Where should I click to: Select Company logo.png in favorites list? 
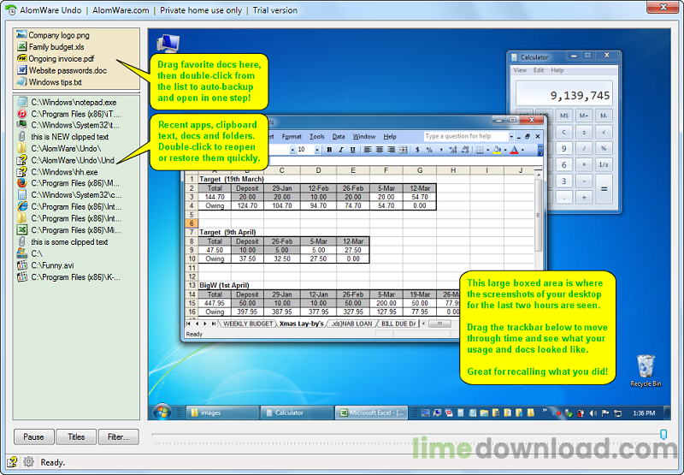click(x=53, y=35)
